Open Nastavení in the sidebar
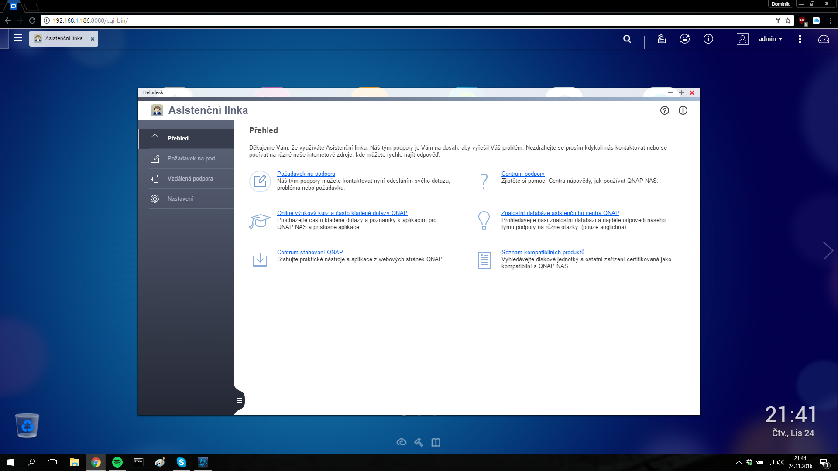Viewport: 838px width, 471px height. pyautogui.click(x=180, y=198)
